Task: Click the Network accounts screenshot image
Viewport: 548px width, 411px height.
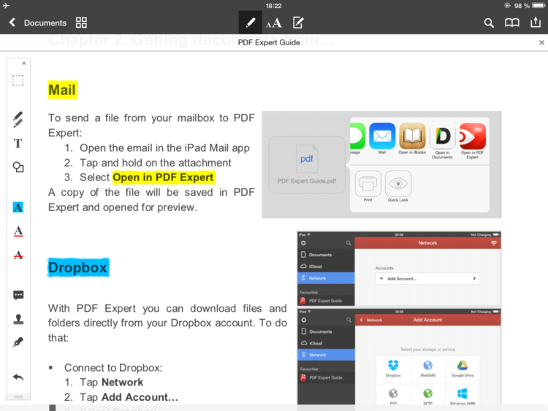Action: (399, 268)
